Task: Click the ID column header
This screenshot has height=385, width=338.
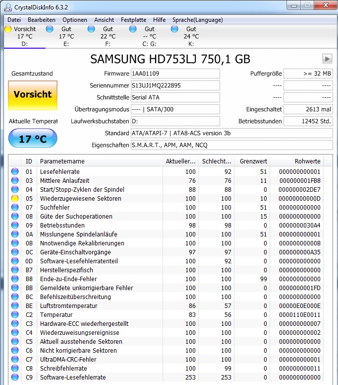Action: pos(29,161)
